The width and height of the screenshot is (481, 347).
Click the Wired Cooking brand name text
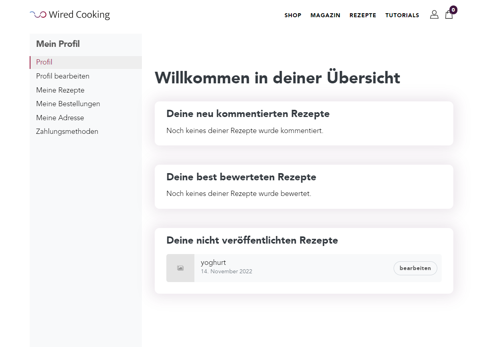tap(79, 15)
